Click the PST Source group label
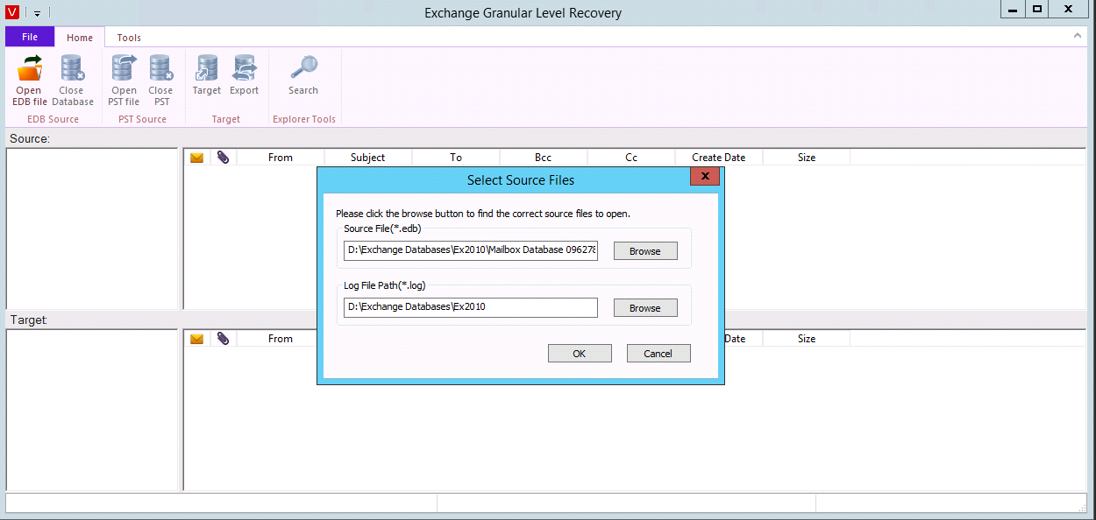Viewport: 1096px width, 520px height. pyautogui.click(x=142, y=119)
